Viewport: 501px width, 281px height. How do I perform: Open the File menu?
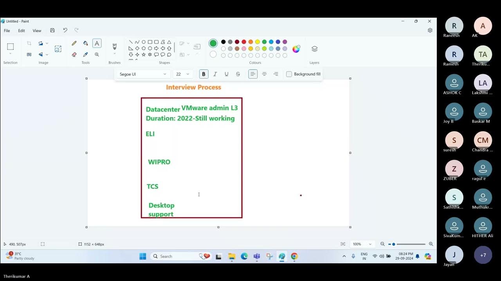[x=7, y=30]
